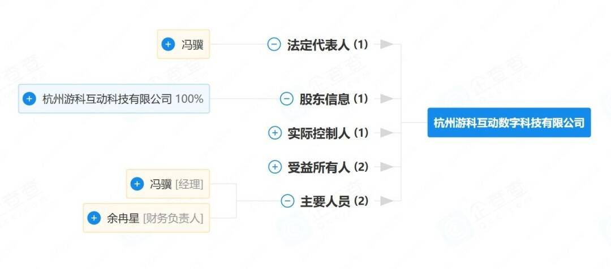Image resolution: width=611 pixels, height=269 pixels.
Task: Expand the 冯骥 legal representative node plus icon
Action: point(168,44)
